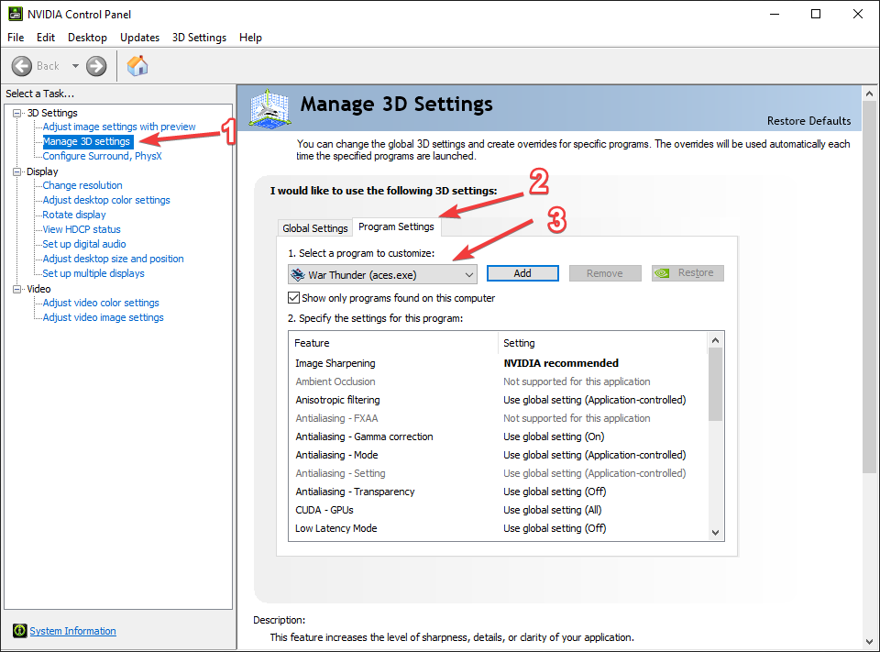This screenshot has width=880, height=652.
Task: Click the War Thunder program icon
Action: pyautogui.click(x=297, y=274)
